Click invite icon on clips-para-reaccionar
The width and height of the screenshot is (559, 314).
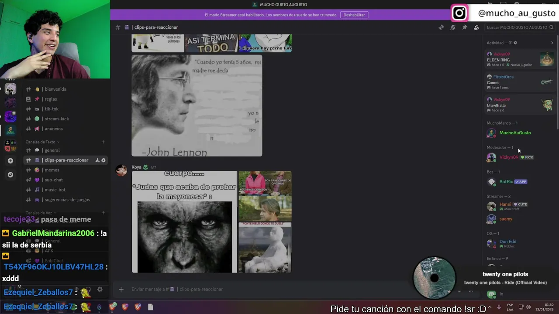pyautogui.click(x=97, y=160)
